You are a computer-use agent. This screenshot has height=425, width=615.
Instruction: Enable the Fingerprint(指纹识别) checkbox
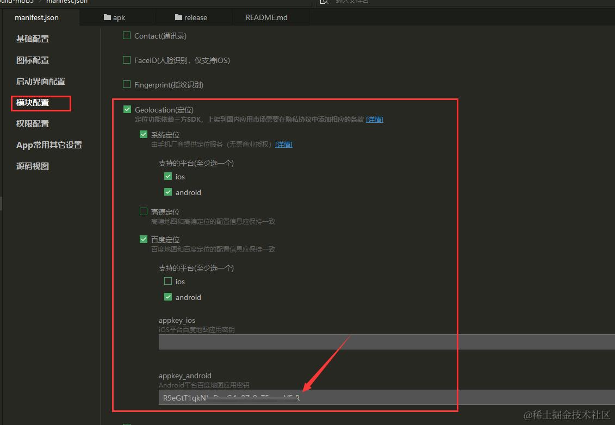pos(127,84)
